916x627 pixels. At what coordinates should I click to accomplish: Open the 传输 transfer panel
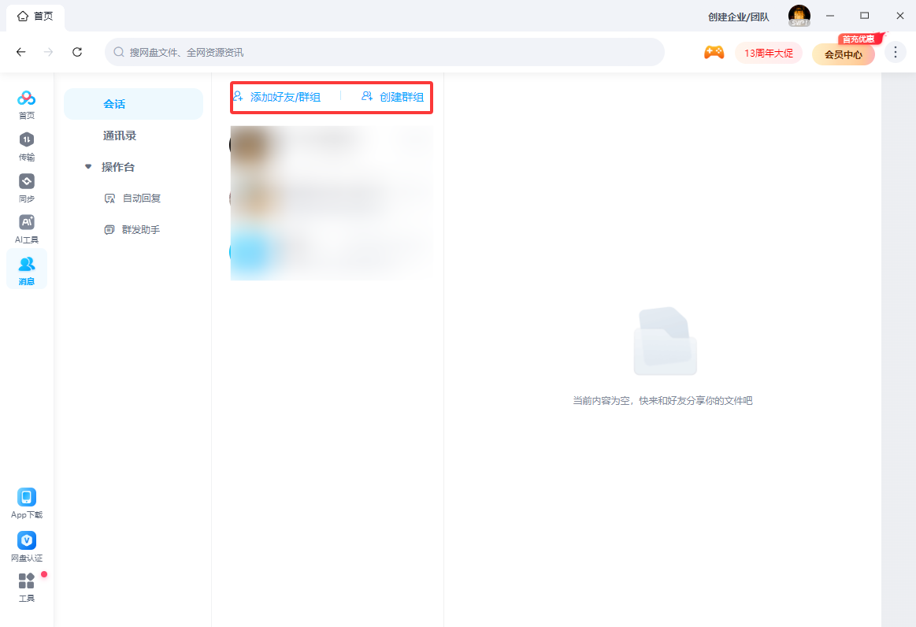tap(27, 145)
